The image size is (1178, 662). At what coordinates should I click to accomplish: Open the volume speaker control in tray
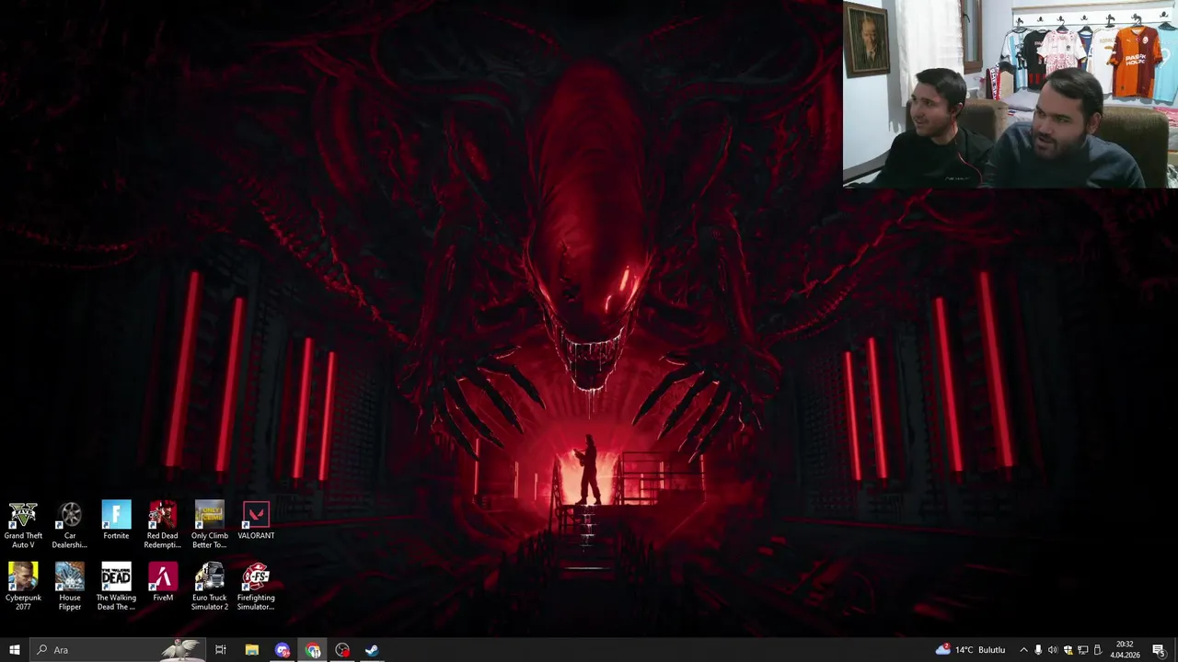(x=1053, y=650)
